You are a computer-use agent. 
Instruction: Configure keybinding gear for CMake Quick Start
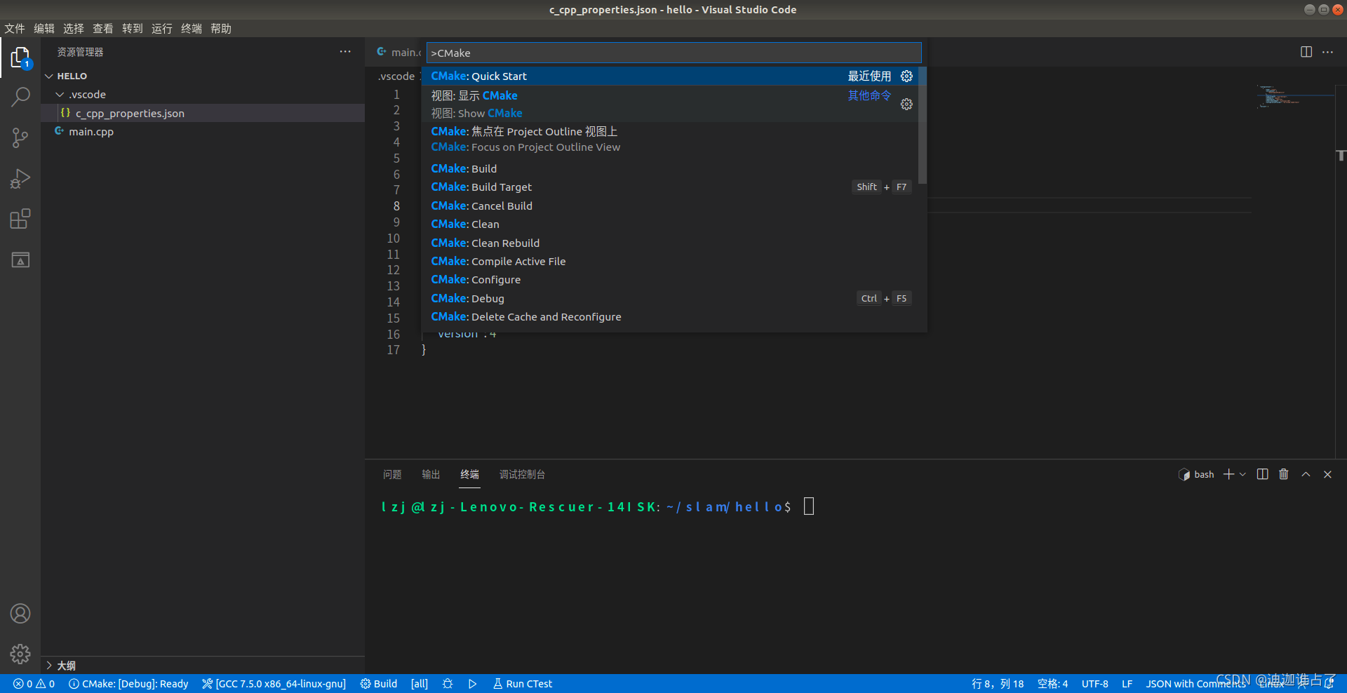click(x=906, y=76)
